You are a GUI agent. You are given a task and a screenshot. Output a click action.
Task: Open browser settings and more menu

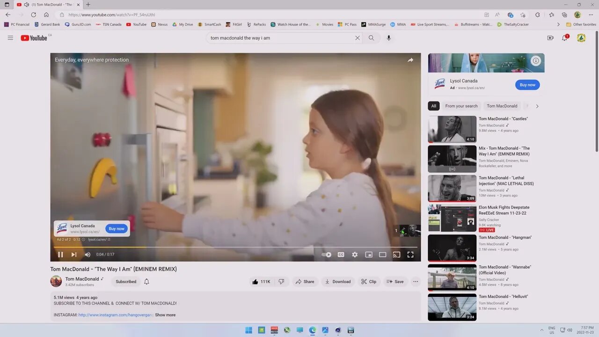(591, 15)
